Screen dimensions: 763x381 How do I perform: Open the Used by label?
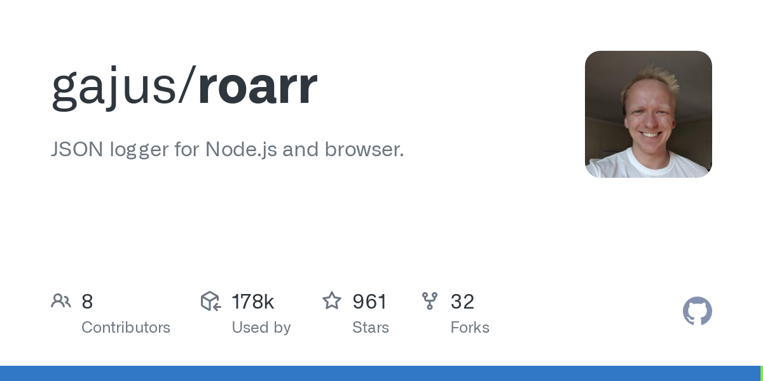pyautogui.click(x=261, y=328)
